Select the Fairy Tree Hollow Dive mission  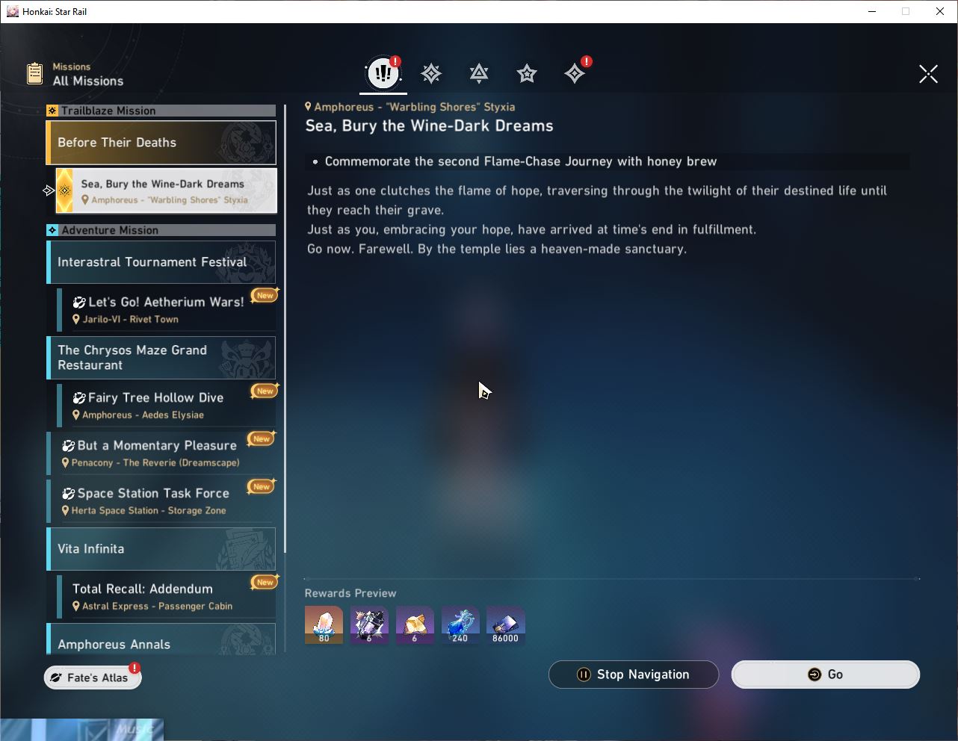167,405
